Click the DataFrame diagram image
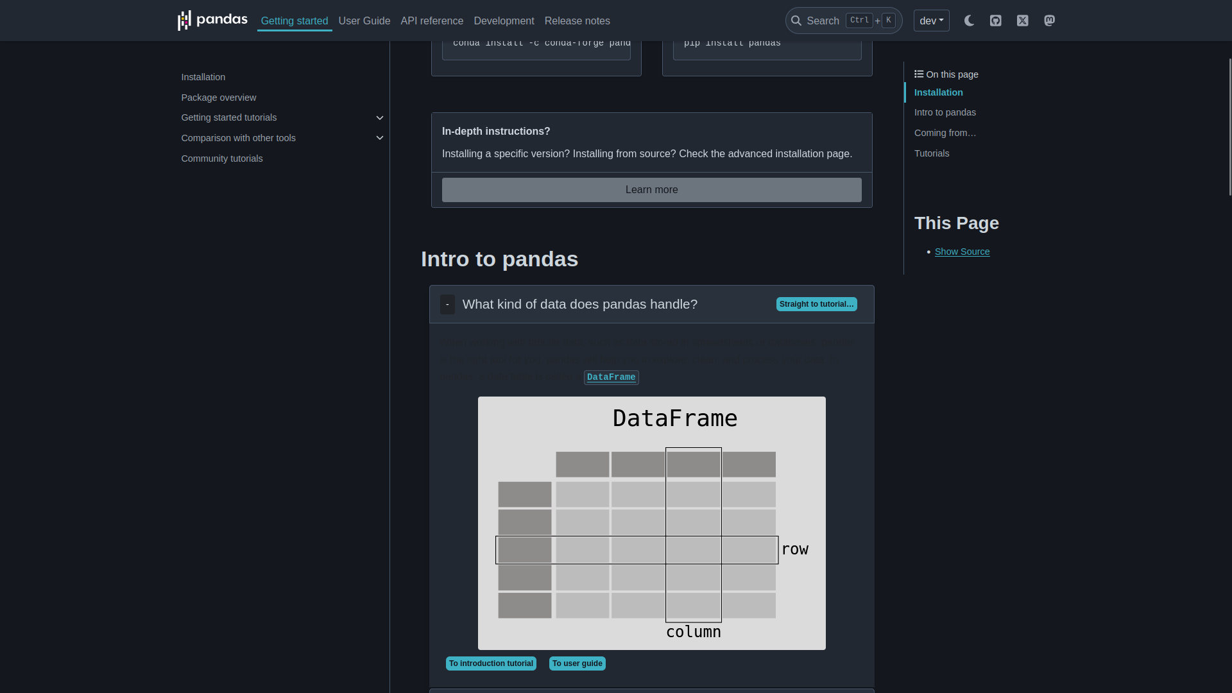 coord(652,523)
